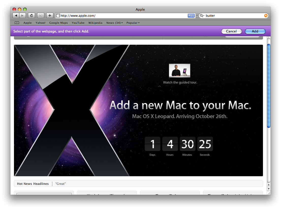Click the RSS badge in address bar
The image size is (281, 209).
point(191,15)
